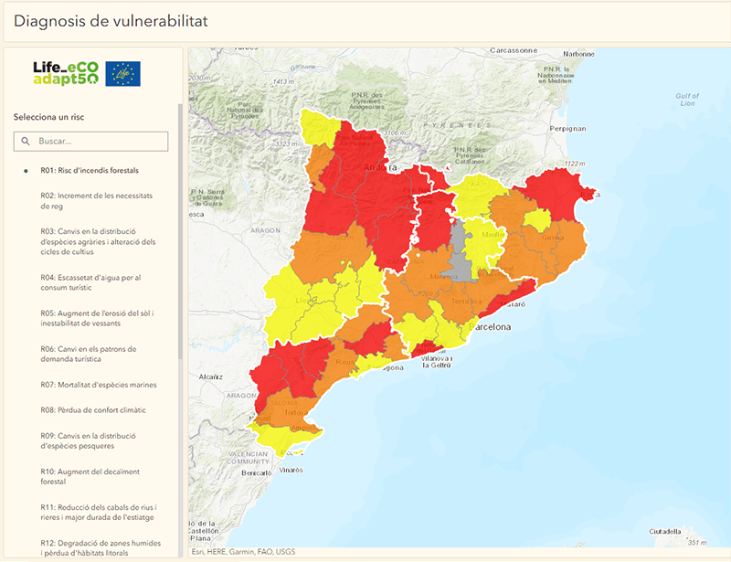Select R04: Escassetat d'aigua per consum turístic
Viewport: 731px width, 562px height.
click(90, 282)
